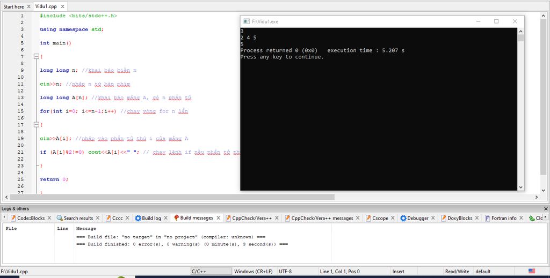Image resolution: width=550 pixels, height=278 pixels.
Task: Close the Code::Blocks log tab
Action: [x=49, y=218]
